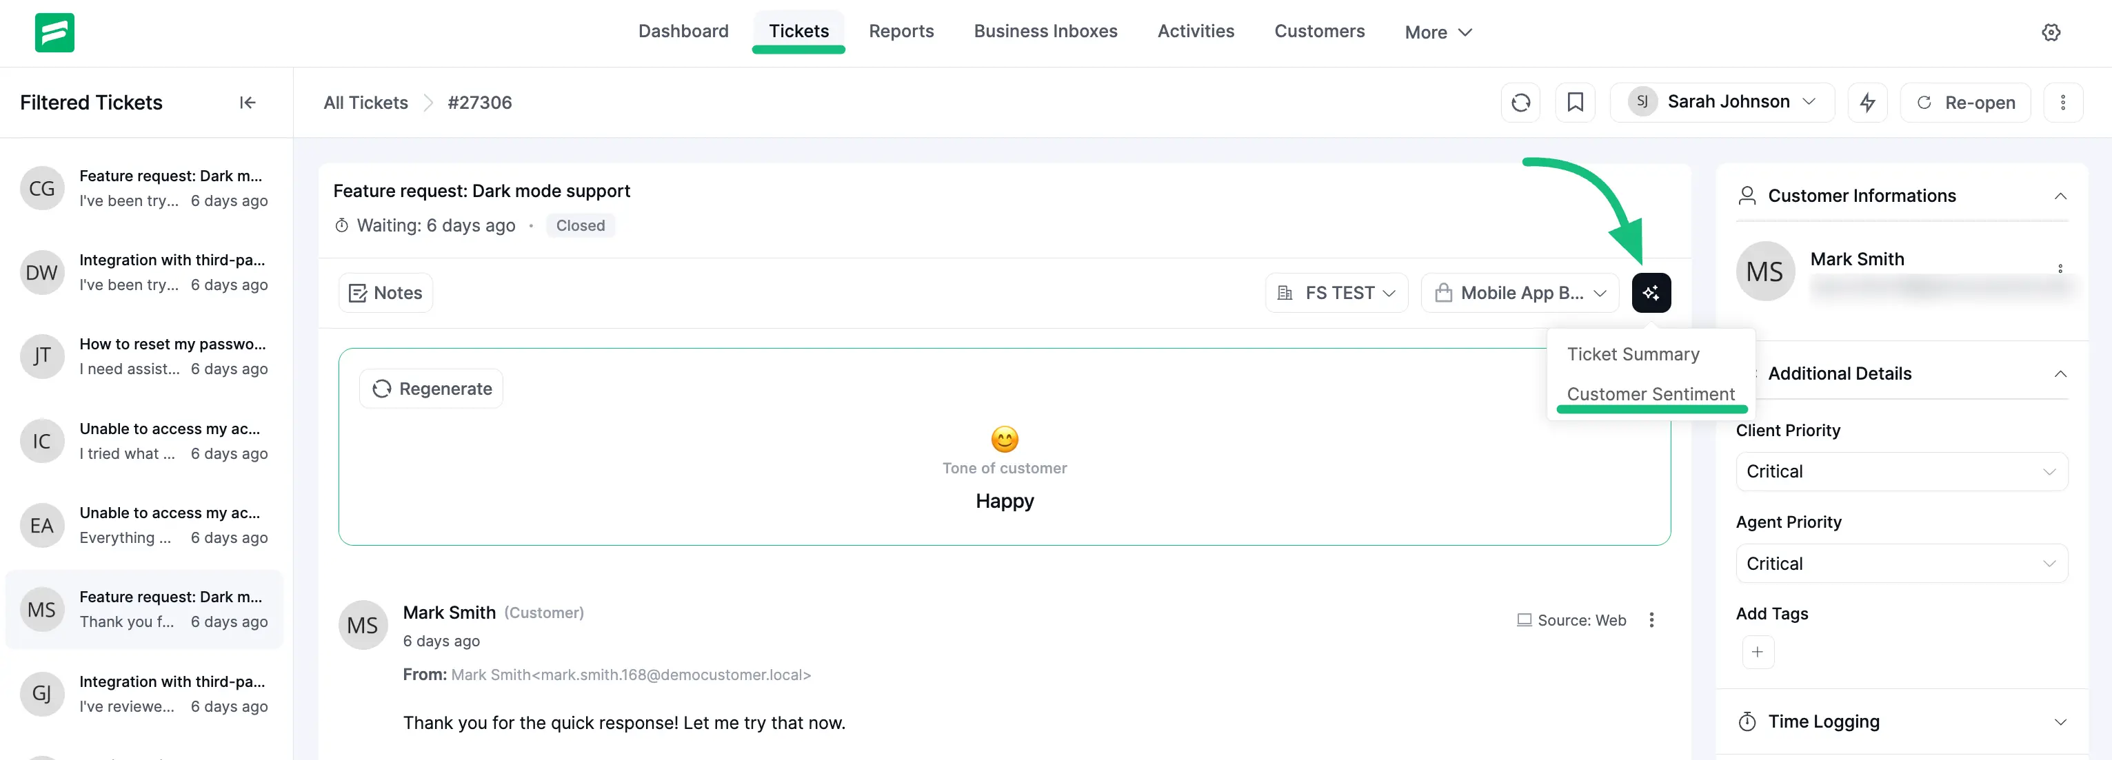Select Ticket Summary from popup menu
Screen dimensions: 2112x760
coord(1632,353)
